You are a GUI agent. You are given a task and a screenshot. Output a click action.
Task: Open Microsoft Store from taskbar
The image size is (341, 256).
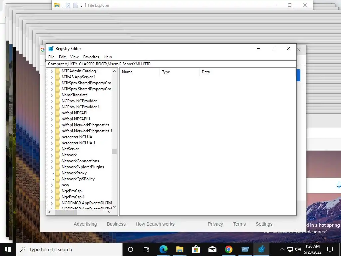tap(196, 249)
